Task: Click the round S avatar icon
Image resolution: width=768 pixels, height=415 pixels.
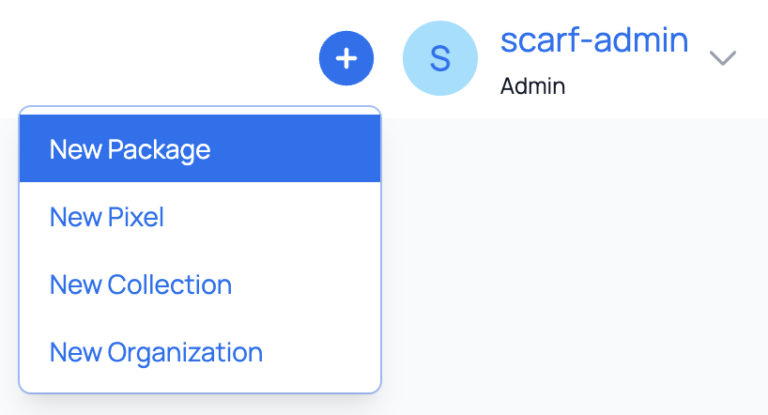Action: [439, 58]
